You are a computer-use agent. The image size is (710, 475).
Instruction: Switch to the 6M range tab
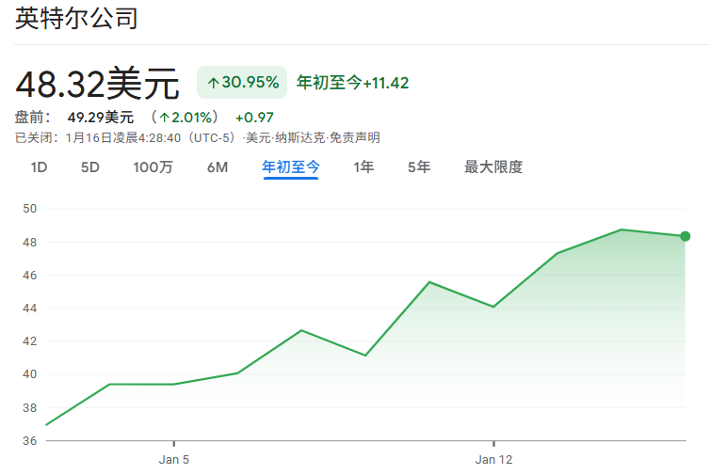point(218,167)
